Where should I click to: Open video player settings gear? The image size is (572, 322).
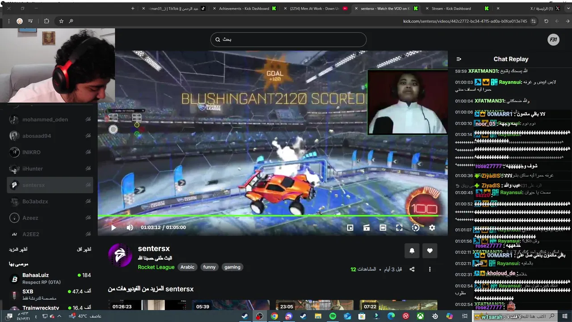[x=432, y=228]
